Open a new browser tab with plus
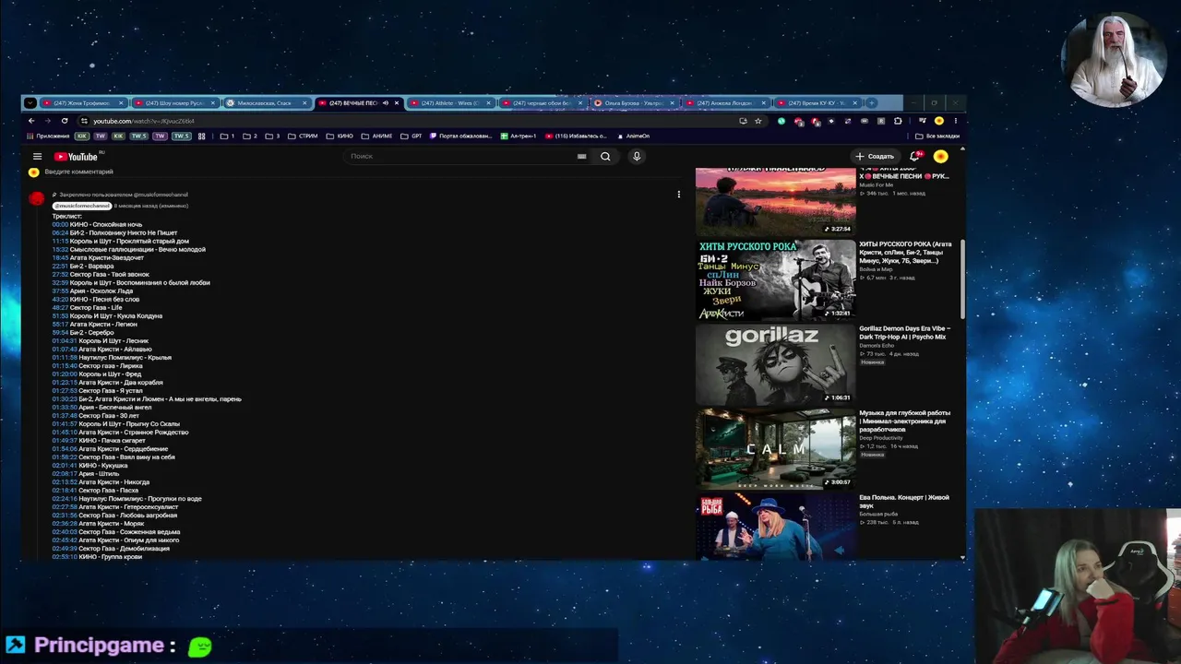Screen dimensions: 1181x664 872,102
